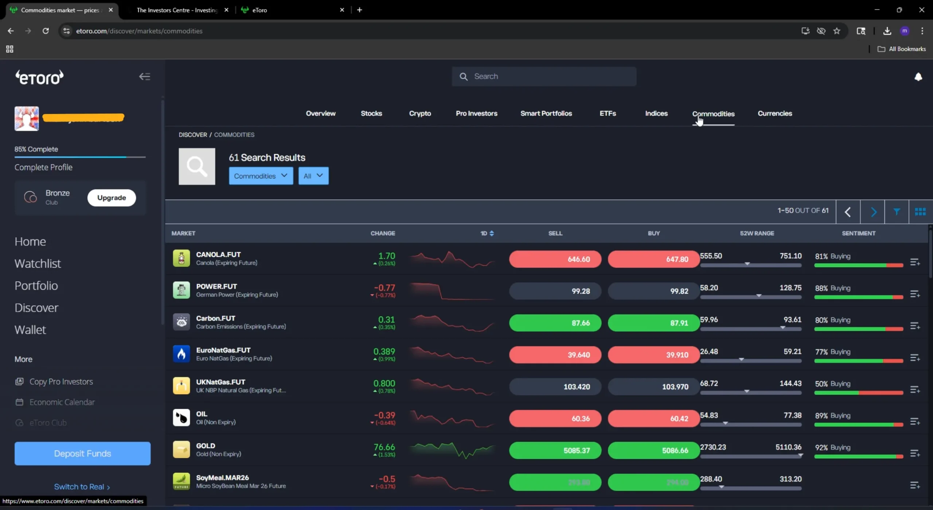Open the filter funnel icon
933x510 pixels.
coord(897,211)
